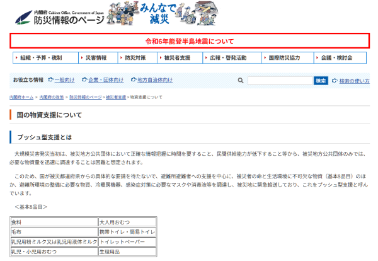Open the 組織・予算・税制 menu
Screen dimensions: 378x261
coord(43,58)
